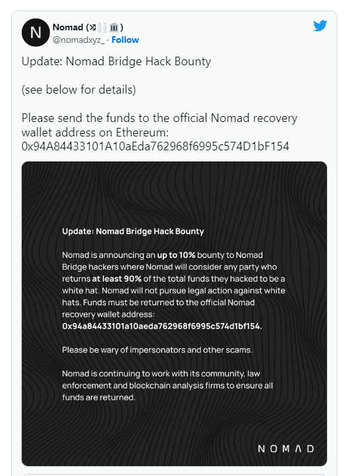Screen dimensions: 352x476
Task: Click the wallet address in the tweet text
Action: coord(155,146)
